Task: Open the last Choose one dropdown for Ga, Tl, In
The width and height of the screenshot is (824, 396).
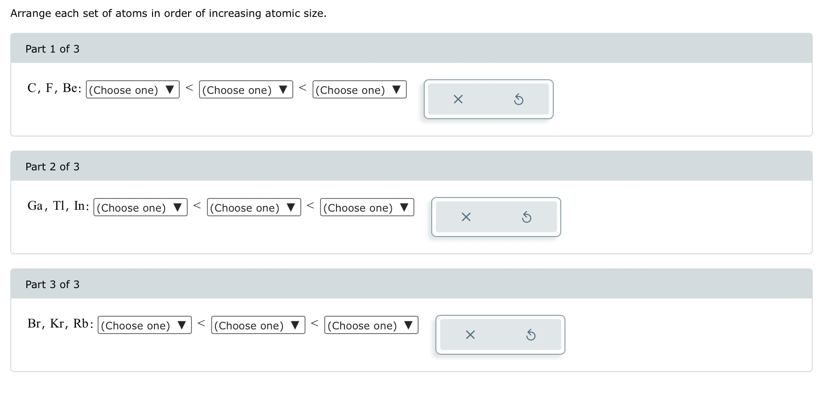Action: [367, 207]
